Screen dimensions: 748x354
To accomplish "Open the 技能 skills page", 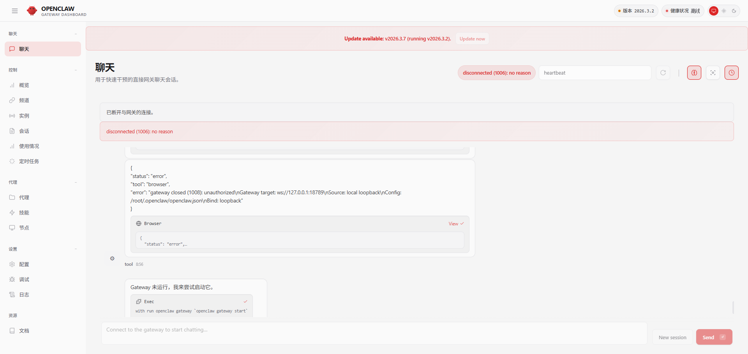I will click(x=43, y=213).
